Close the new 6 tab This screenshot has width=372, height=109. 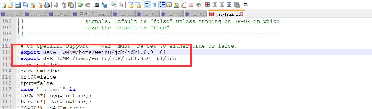157,14
